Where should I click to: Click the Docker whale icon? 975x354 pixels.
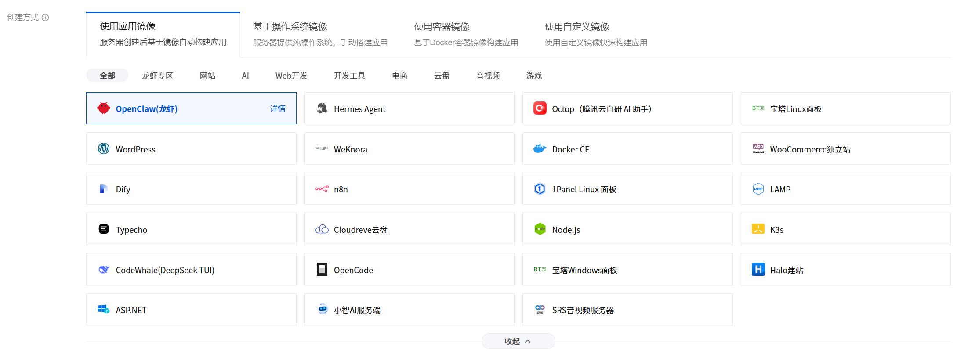pyautogui.click(x=540, y=148)
